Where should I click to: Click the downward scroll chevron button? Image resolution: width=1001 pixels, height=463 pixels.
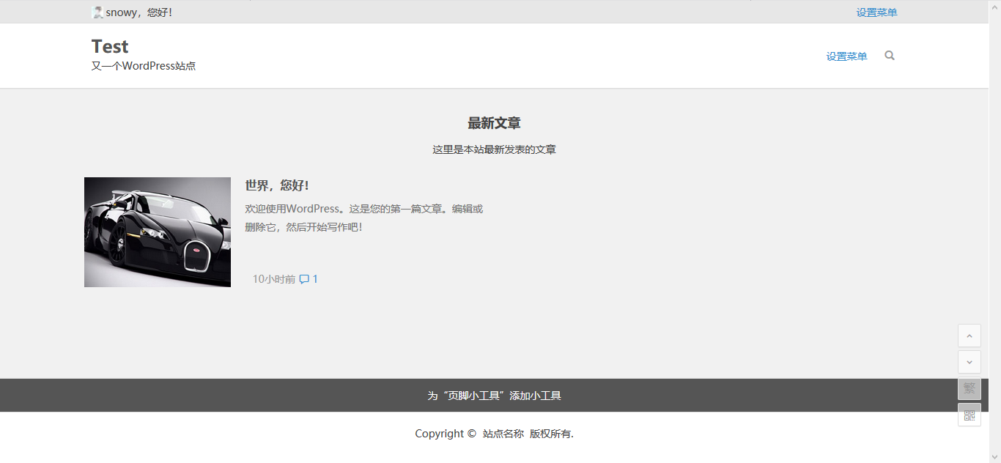click(x=969, y=361)
